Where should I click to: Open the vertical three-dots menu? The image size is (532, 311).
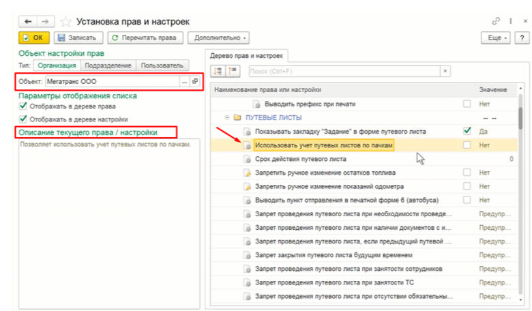(511, 21)
